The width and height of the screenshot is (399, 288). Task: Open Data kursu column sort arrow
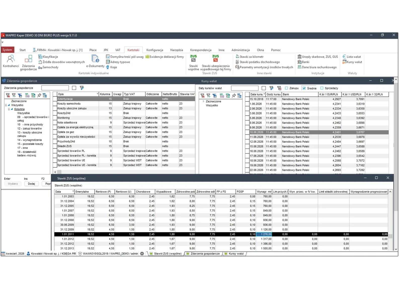[264, 94]
